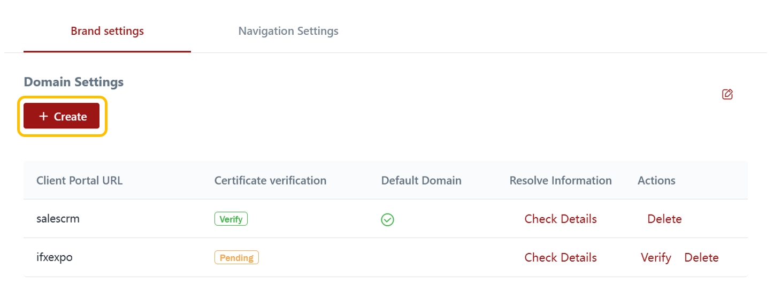Open Check Details for salescrm

(x=560, y=219)
